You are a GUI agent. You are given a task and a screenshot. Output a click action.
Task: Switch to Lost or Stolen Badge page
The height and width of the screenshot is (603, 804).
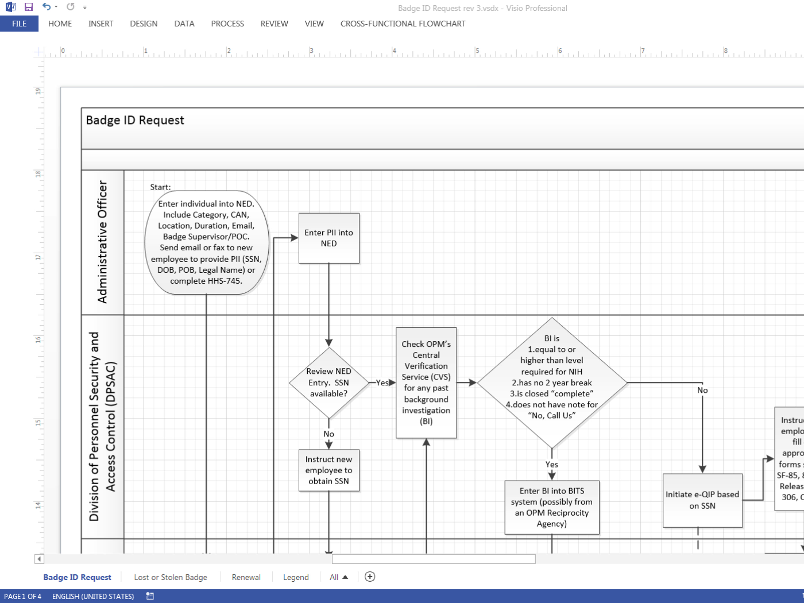171,577
